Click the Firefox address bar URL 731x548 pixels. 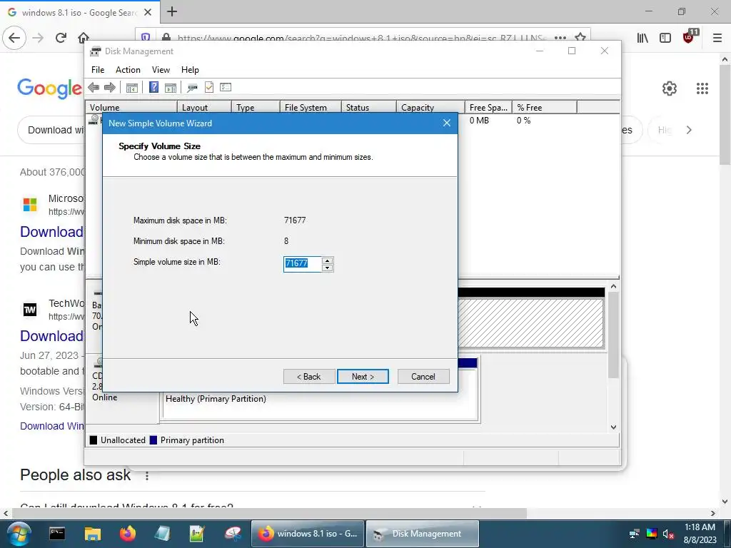point(362,38)
